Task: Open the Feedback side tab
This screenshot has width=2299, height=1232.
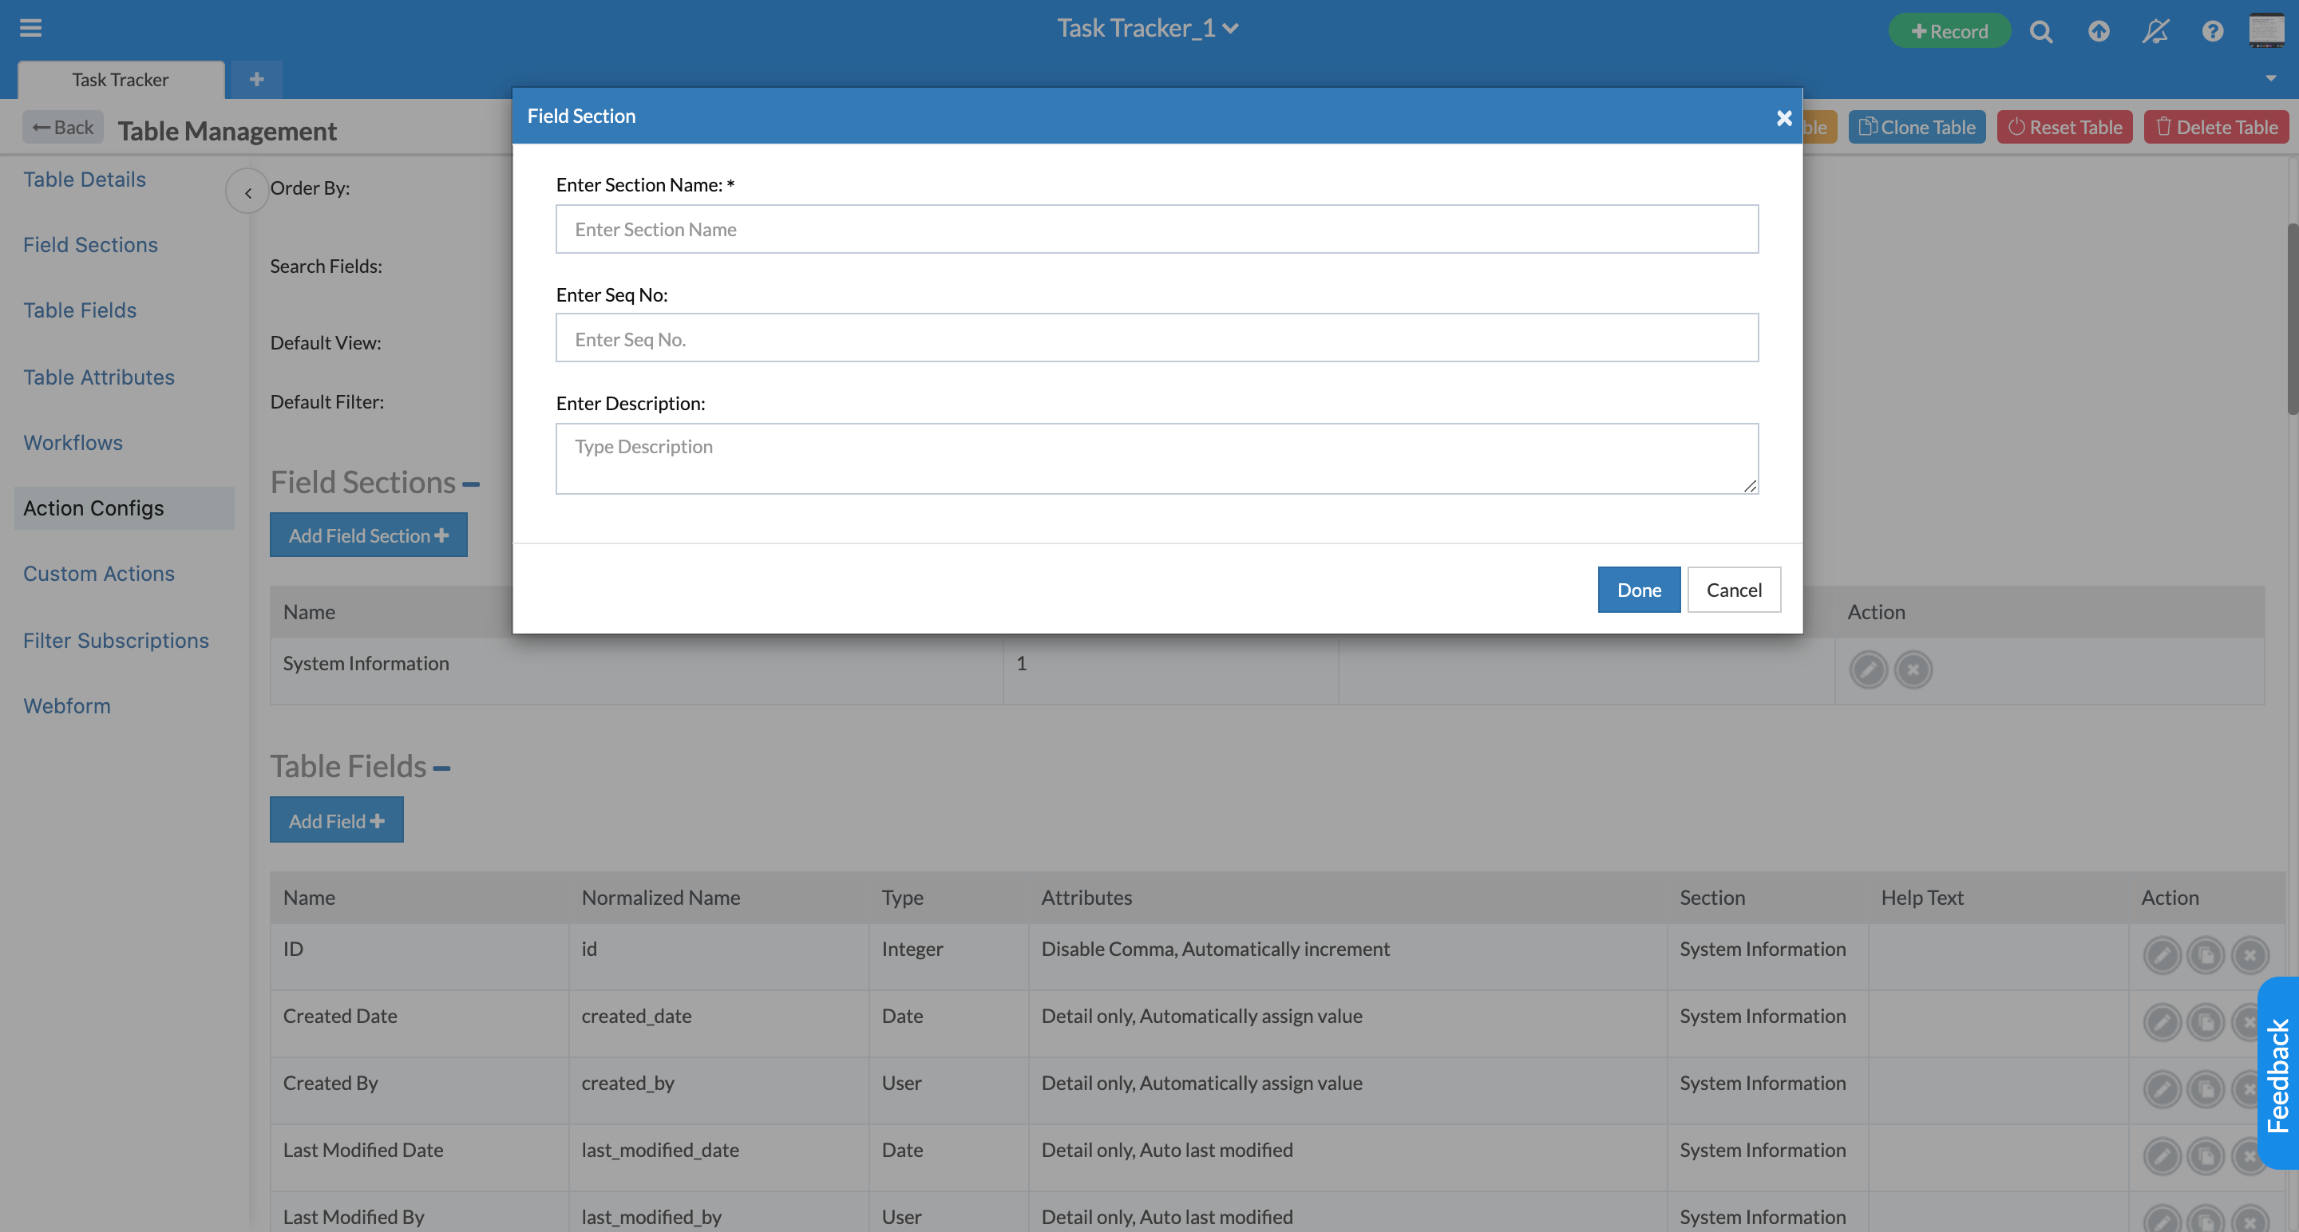Action: [2278, 1074]
